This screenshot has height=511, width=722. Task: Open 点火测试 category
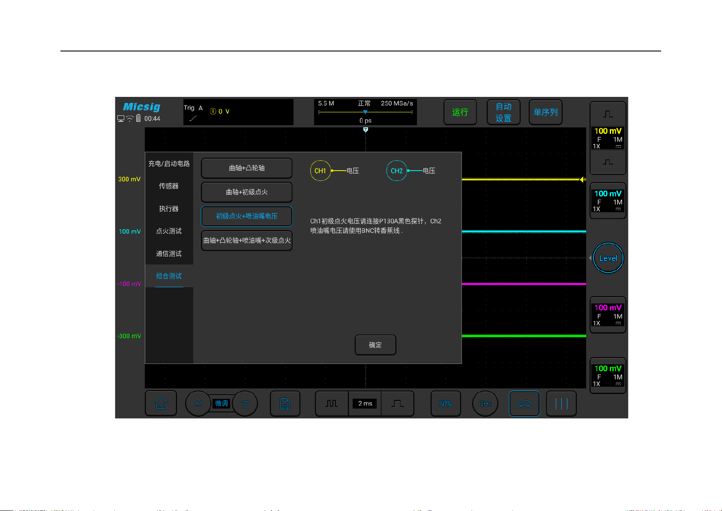(169, 231)
